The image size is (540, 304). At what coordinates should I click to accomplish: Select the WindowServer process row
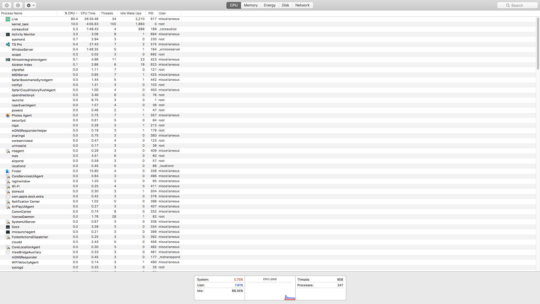268,50
